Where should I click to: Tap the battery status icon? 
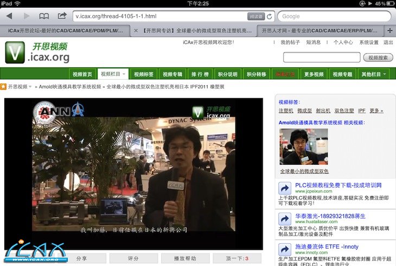click(x=391, y=4)
